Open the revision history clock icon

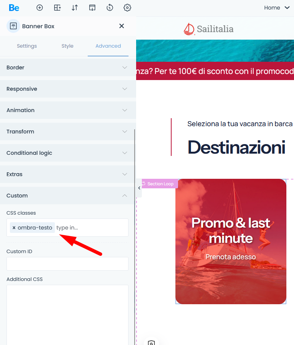point(109,8)
